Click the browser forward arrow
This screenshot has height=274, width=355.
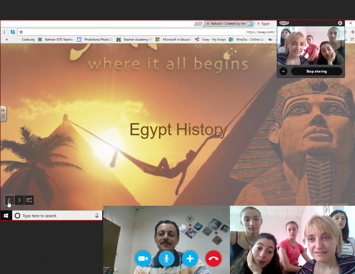[x=352, y=32]
